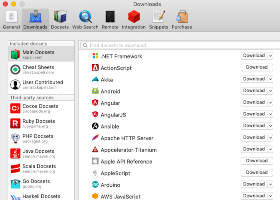Open the Snippets preferences
Viewport: 280px width, 200px height.
coord(158,20)
